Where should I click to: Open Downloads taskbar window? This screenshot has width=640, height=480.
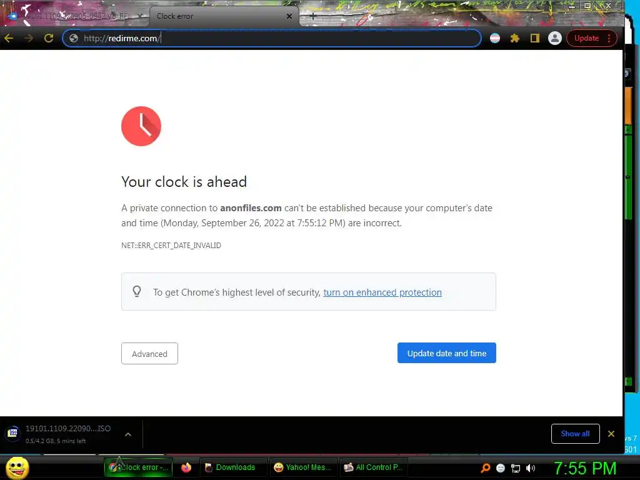pos(234,467)
